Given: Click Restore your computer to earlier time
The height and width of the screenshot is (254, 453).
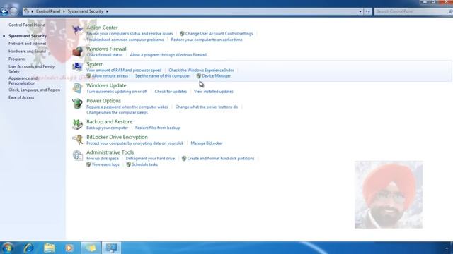Looking at the screenshot, I should click(207, 40).
